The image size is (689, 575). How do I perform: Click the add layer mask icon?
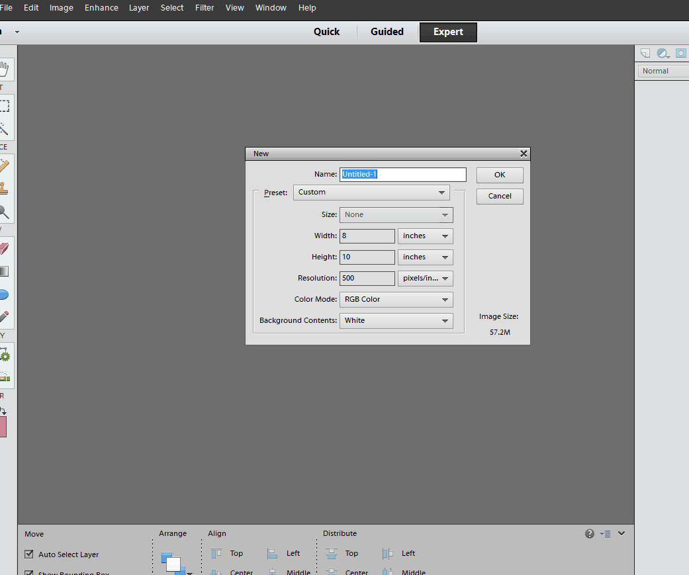[x=680, y=54]
